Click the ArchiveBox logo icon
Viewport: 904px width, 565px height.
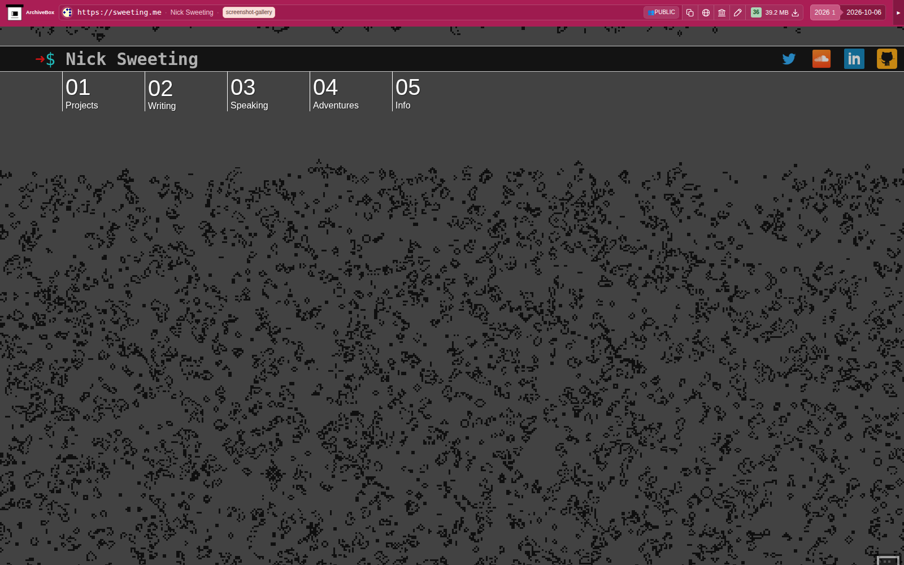[15, 12]
